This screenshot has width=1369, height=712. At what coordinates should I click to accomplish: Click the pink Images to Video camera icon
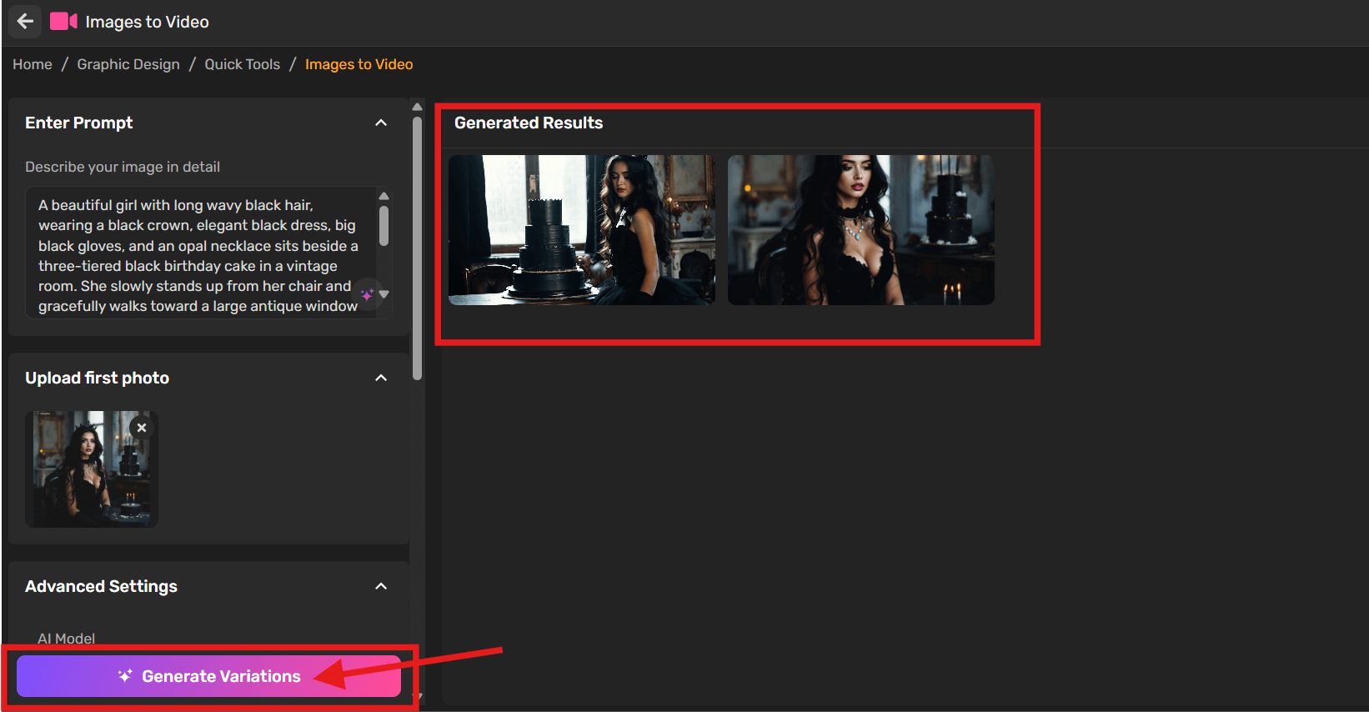tap(63, 22)
